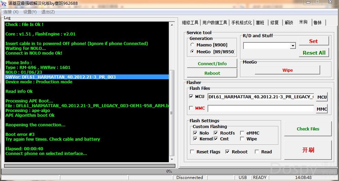Image resolution: width=339 pixels, height=181 pixels.
Task: Click the app icon in the title bar
Action: [4, 4]
